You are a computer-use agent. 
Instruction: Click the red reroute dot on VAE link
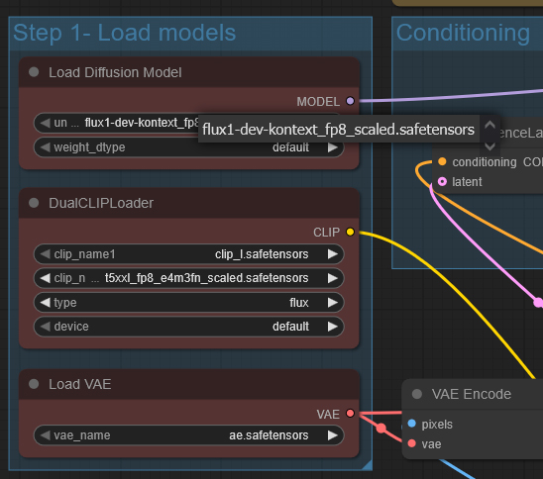tap(380, 429)
